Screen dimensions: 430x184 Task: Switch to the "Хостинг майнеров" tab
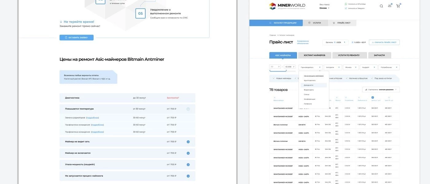coord(315,55)
